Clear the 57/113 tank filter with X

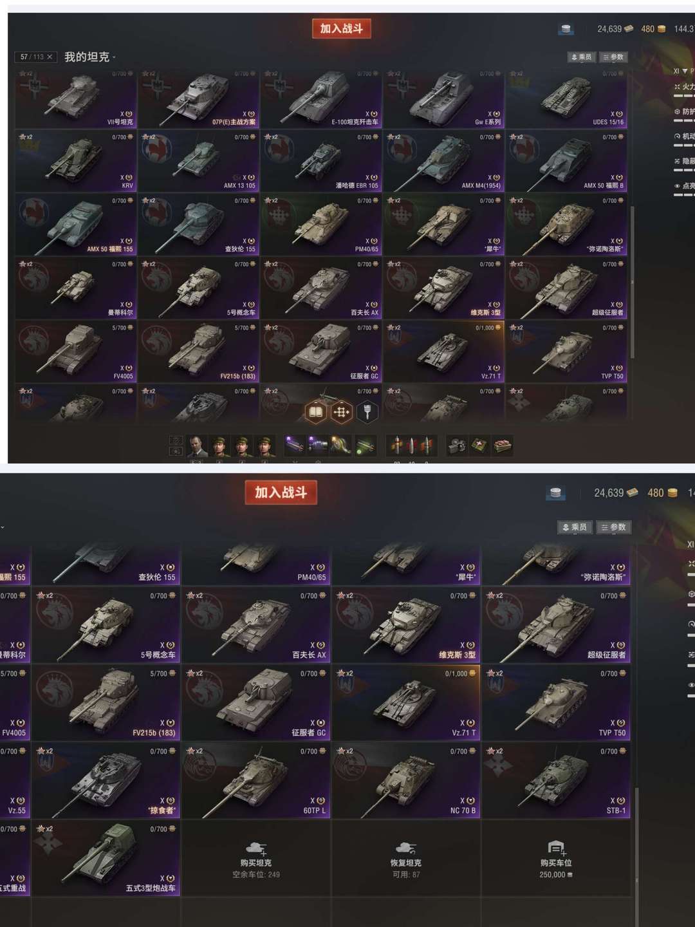point(50,57)
